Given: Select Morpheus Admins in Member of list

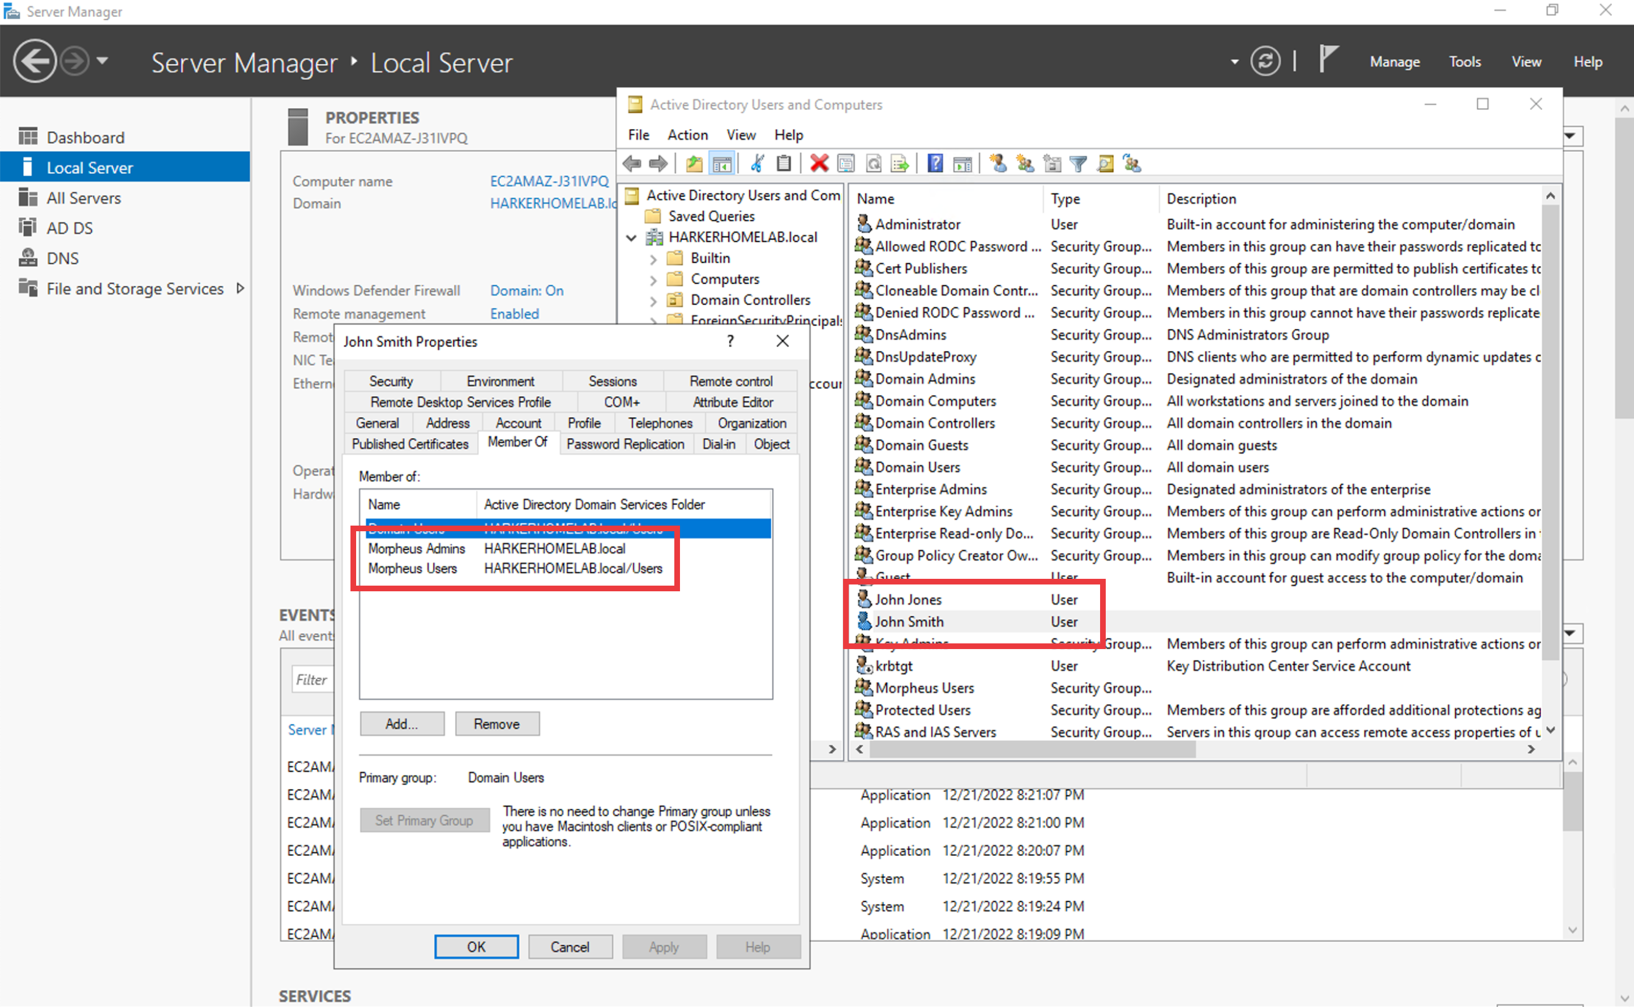Looking at the screenshot, I should click(x=417, y=549).
